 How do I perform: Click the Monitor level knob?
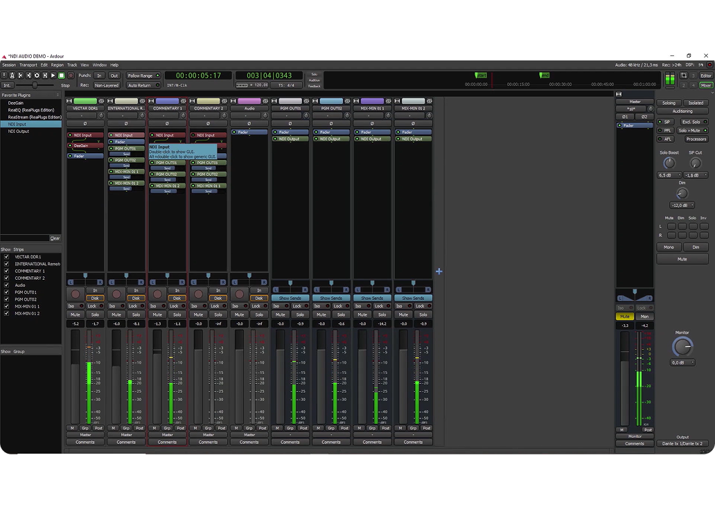682,347
